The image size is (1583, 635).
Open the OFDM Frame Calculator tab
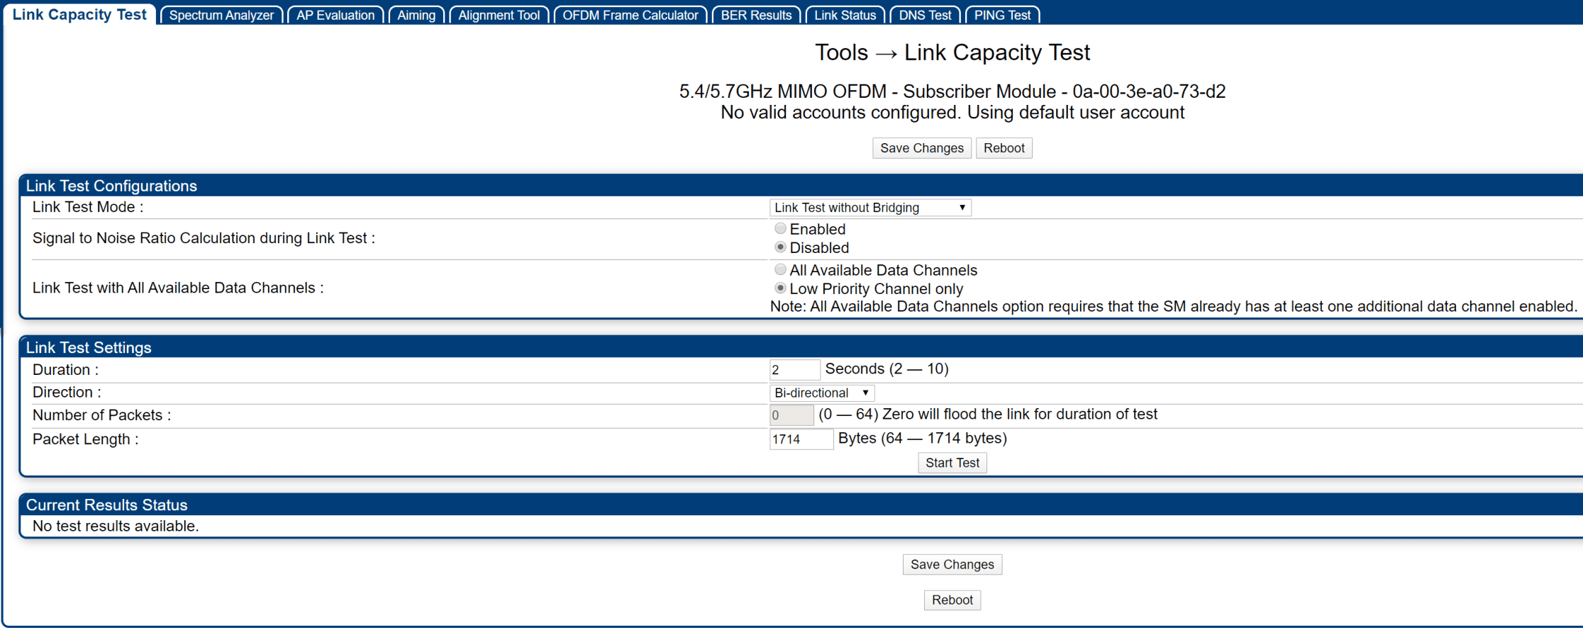pos(630,15)
